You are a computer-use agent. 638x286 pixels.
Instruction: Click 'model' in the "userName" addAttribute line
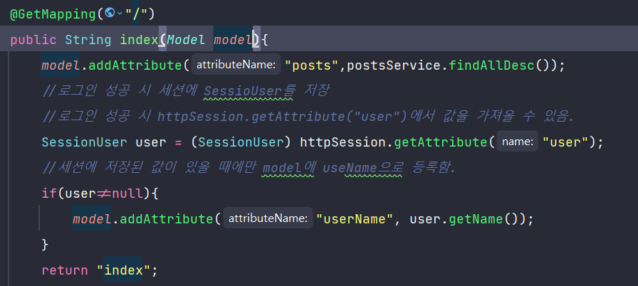point(92,219)
